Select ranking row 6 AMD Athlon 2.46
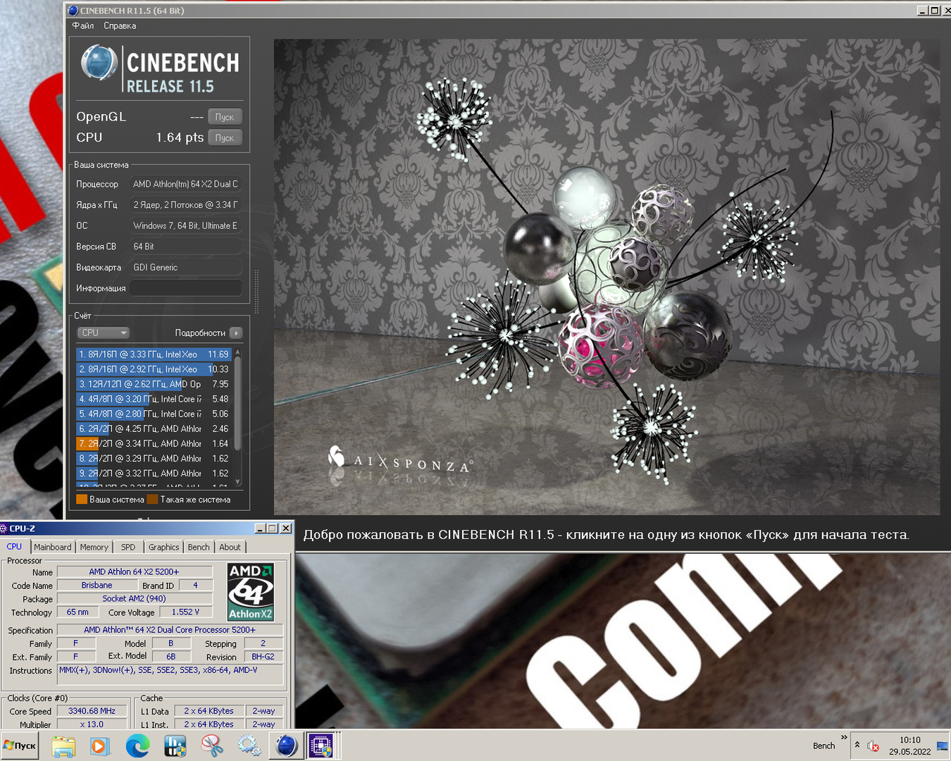 [154, 428]
